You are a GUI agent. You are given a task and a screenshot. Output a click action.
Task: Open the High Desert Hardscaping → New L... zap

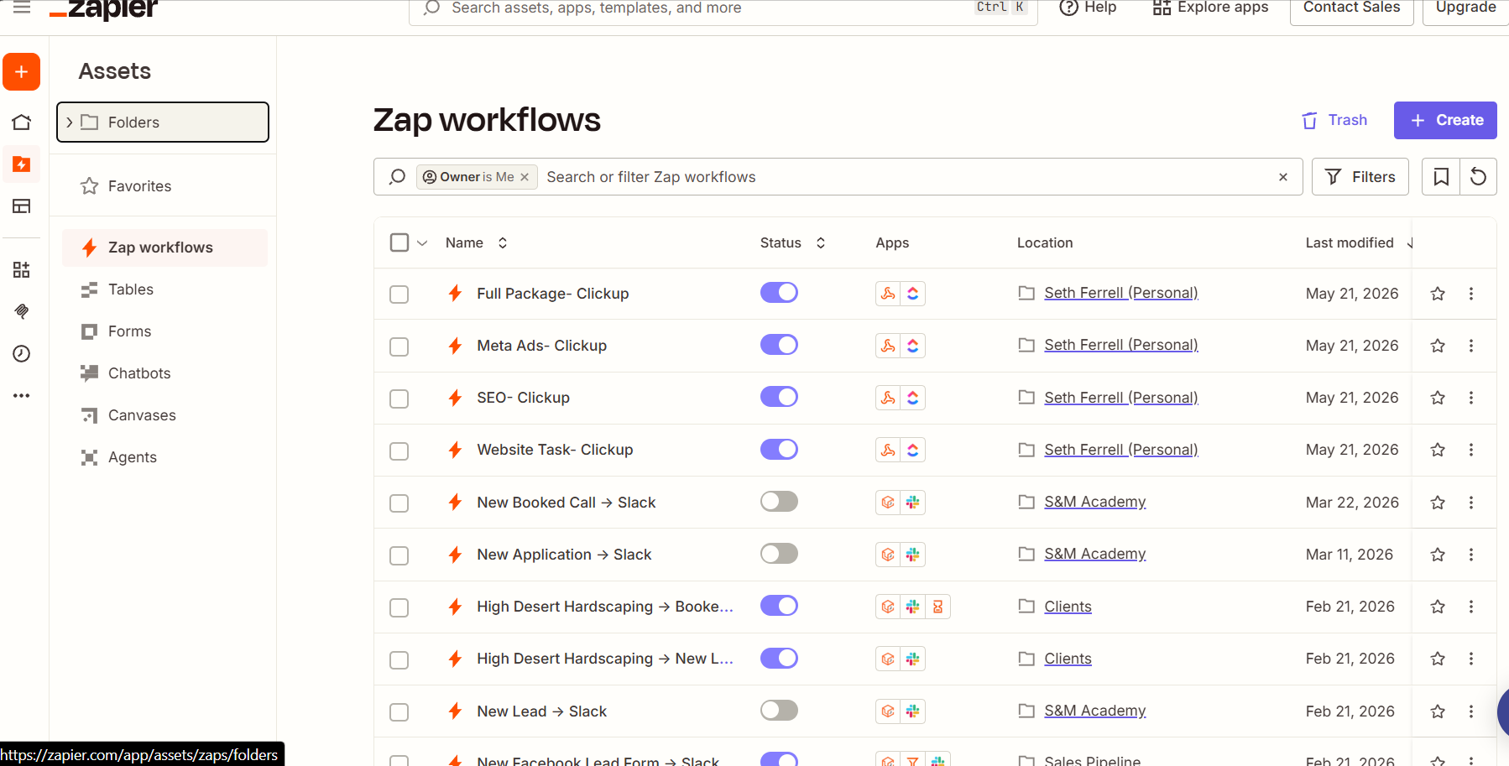point(605,659)
